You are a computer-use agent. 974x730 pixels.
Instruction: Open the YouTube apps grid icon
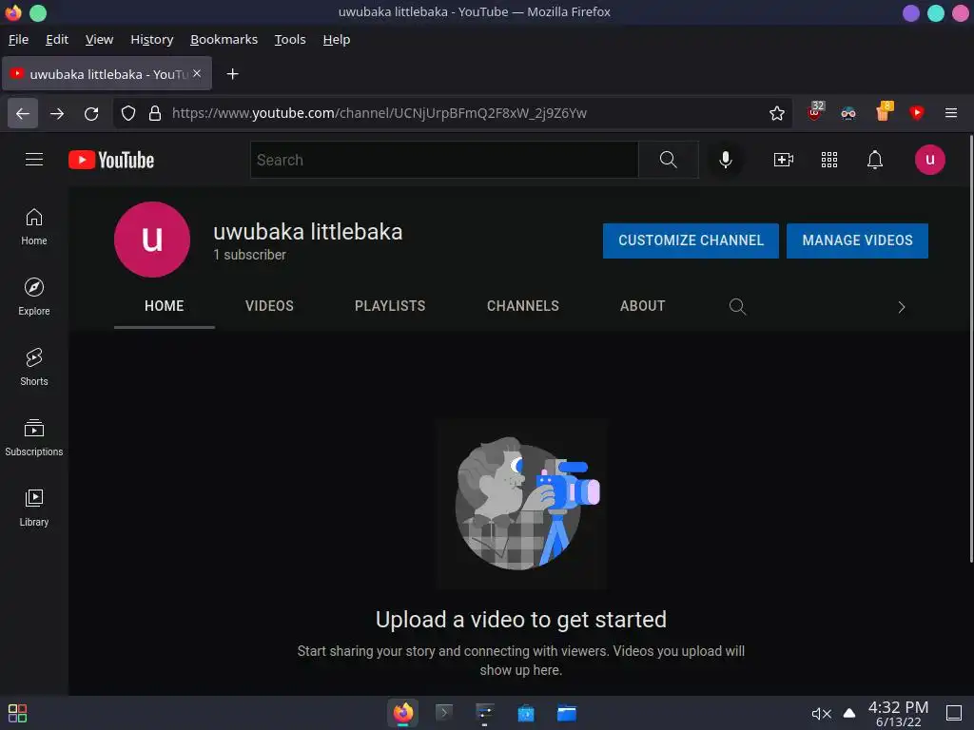tap(829, 160)
